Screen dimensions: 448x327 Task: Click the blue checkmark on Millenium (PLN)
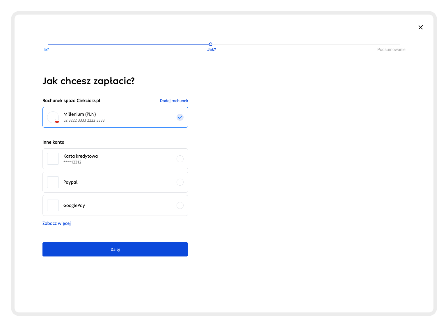[180, 117]
